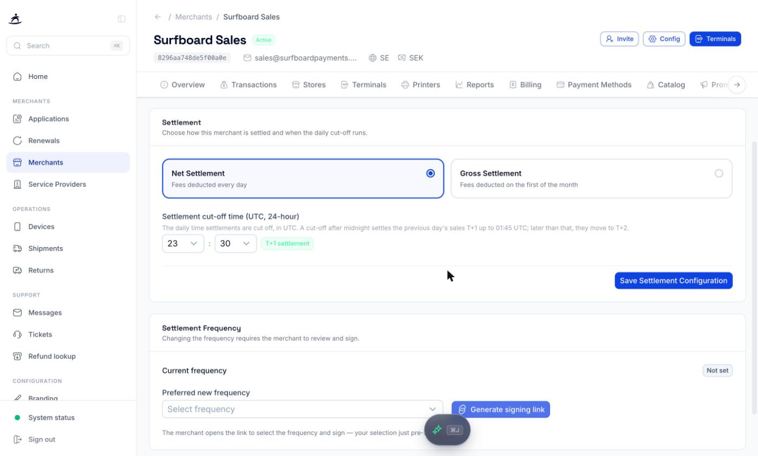Image resolution: width=758 pixels, height=456 pixels.
Task: Focus the sidebar Search field
Action: tap(68, 46)
